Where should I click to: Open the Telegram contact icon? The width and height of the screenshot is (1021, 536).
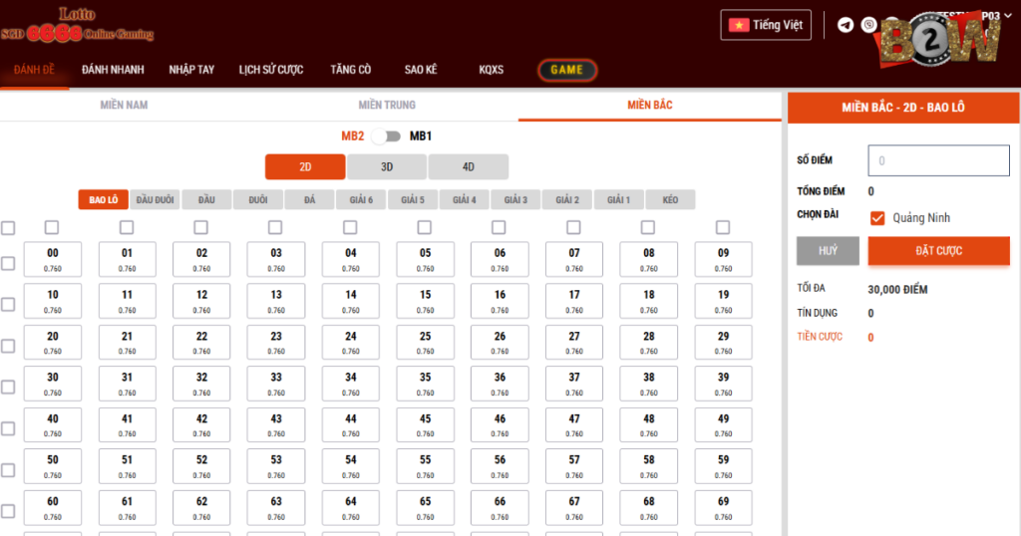click(x=846, y=25)
